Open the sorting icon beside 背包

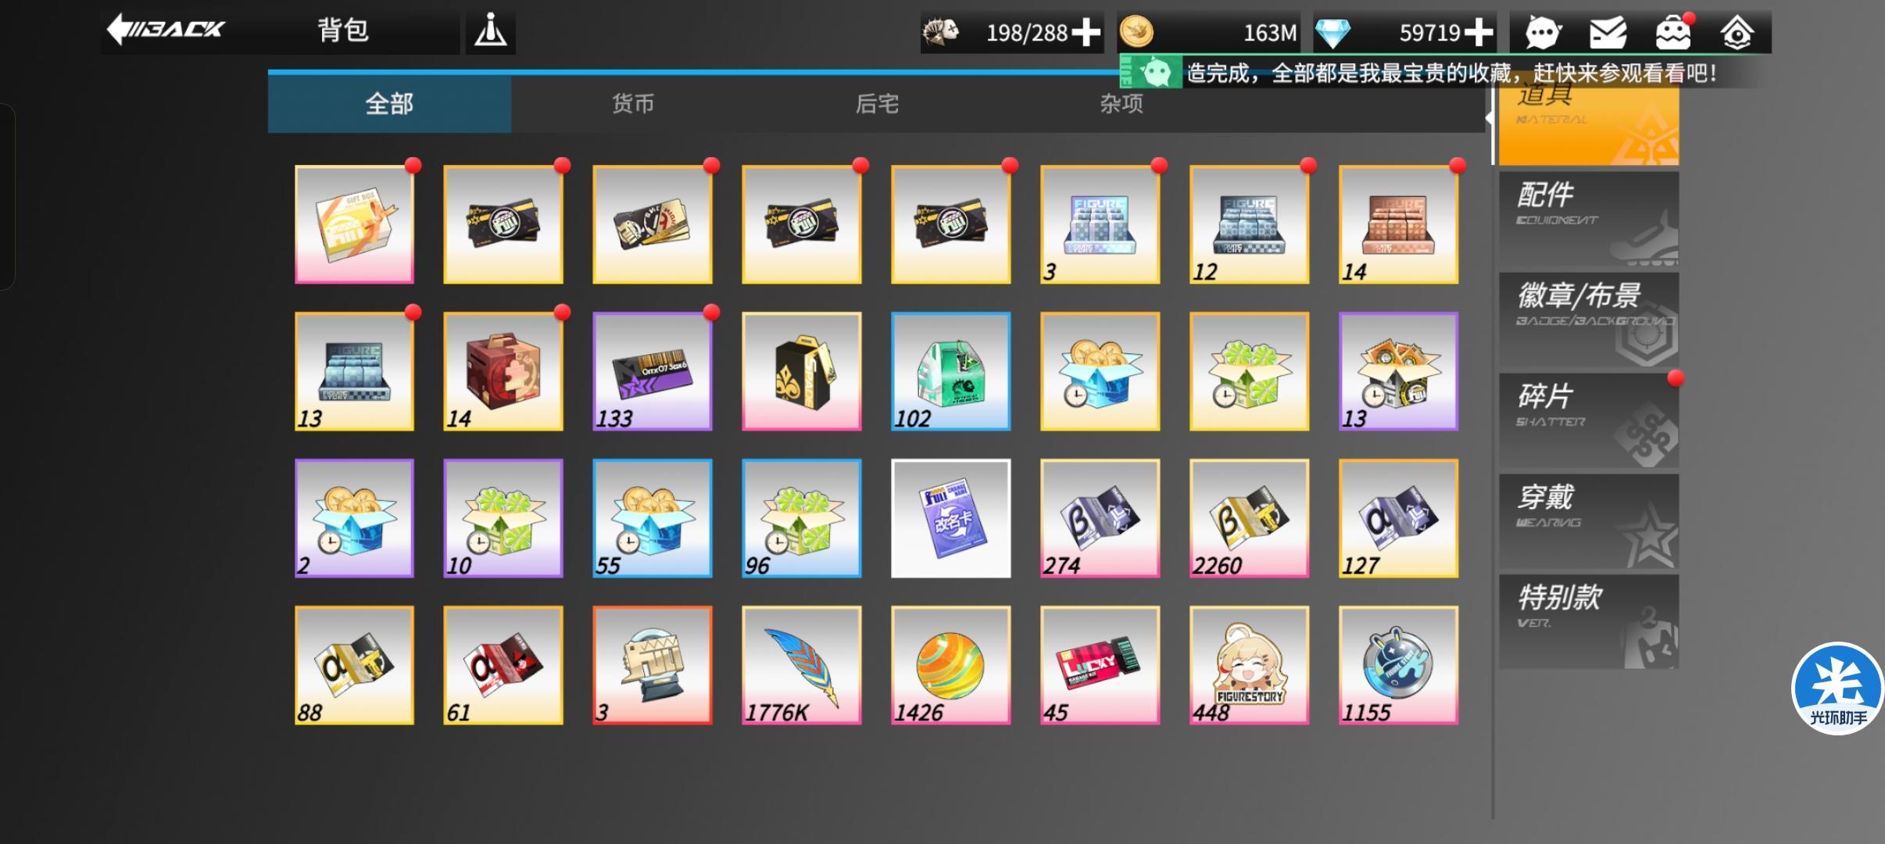(x=491, y=32)
